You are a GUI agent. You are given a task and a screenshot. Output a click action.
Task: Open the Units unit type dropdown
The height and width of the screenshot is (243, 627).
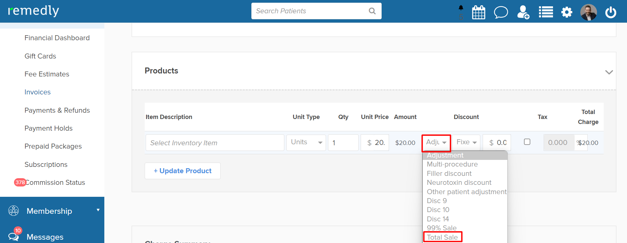(306, 142)
